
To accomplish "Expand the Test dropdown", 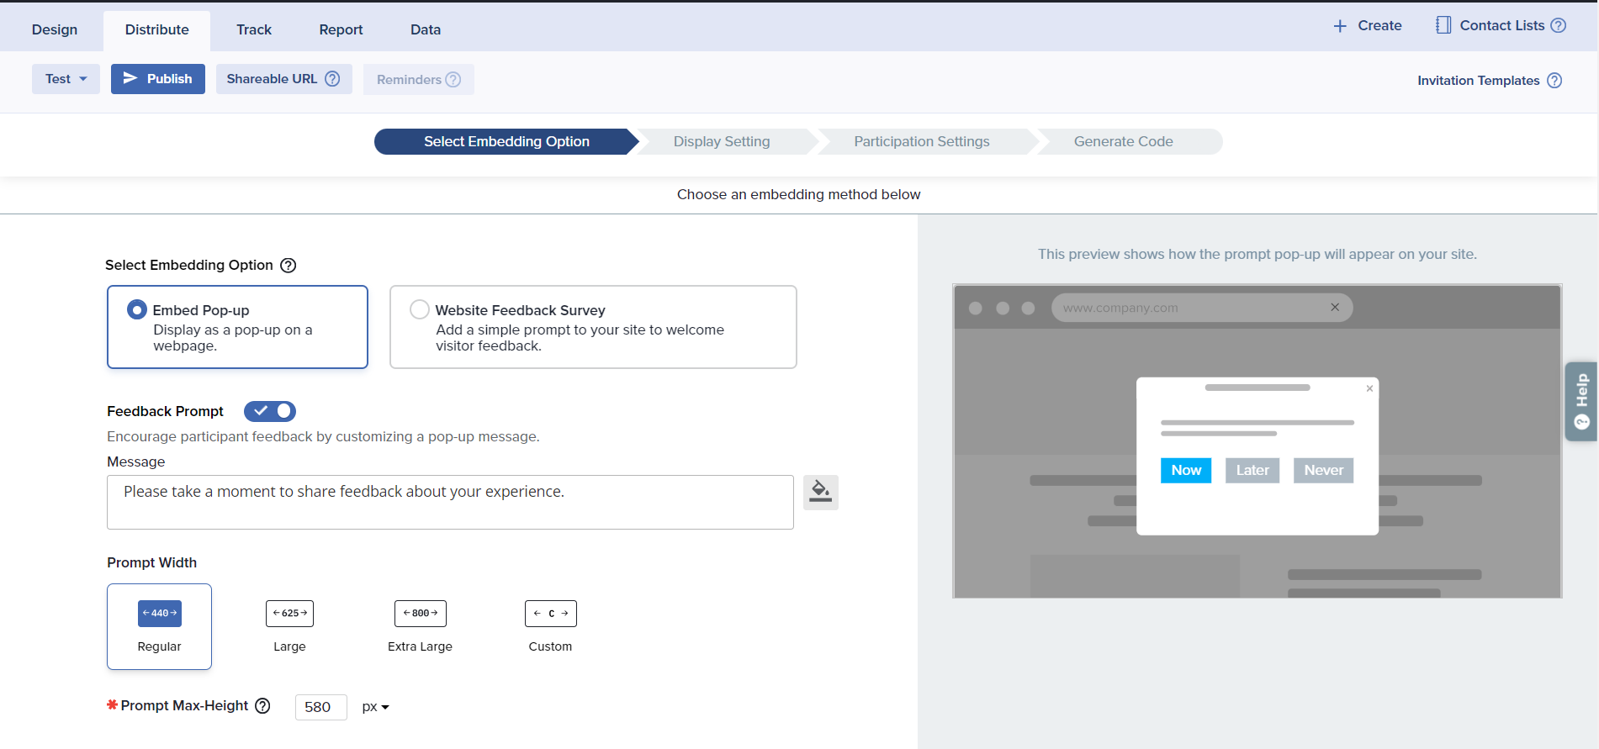I will (x=66, y=79).
